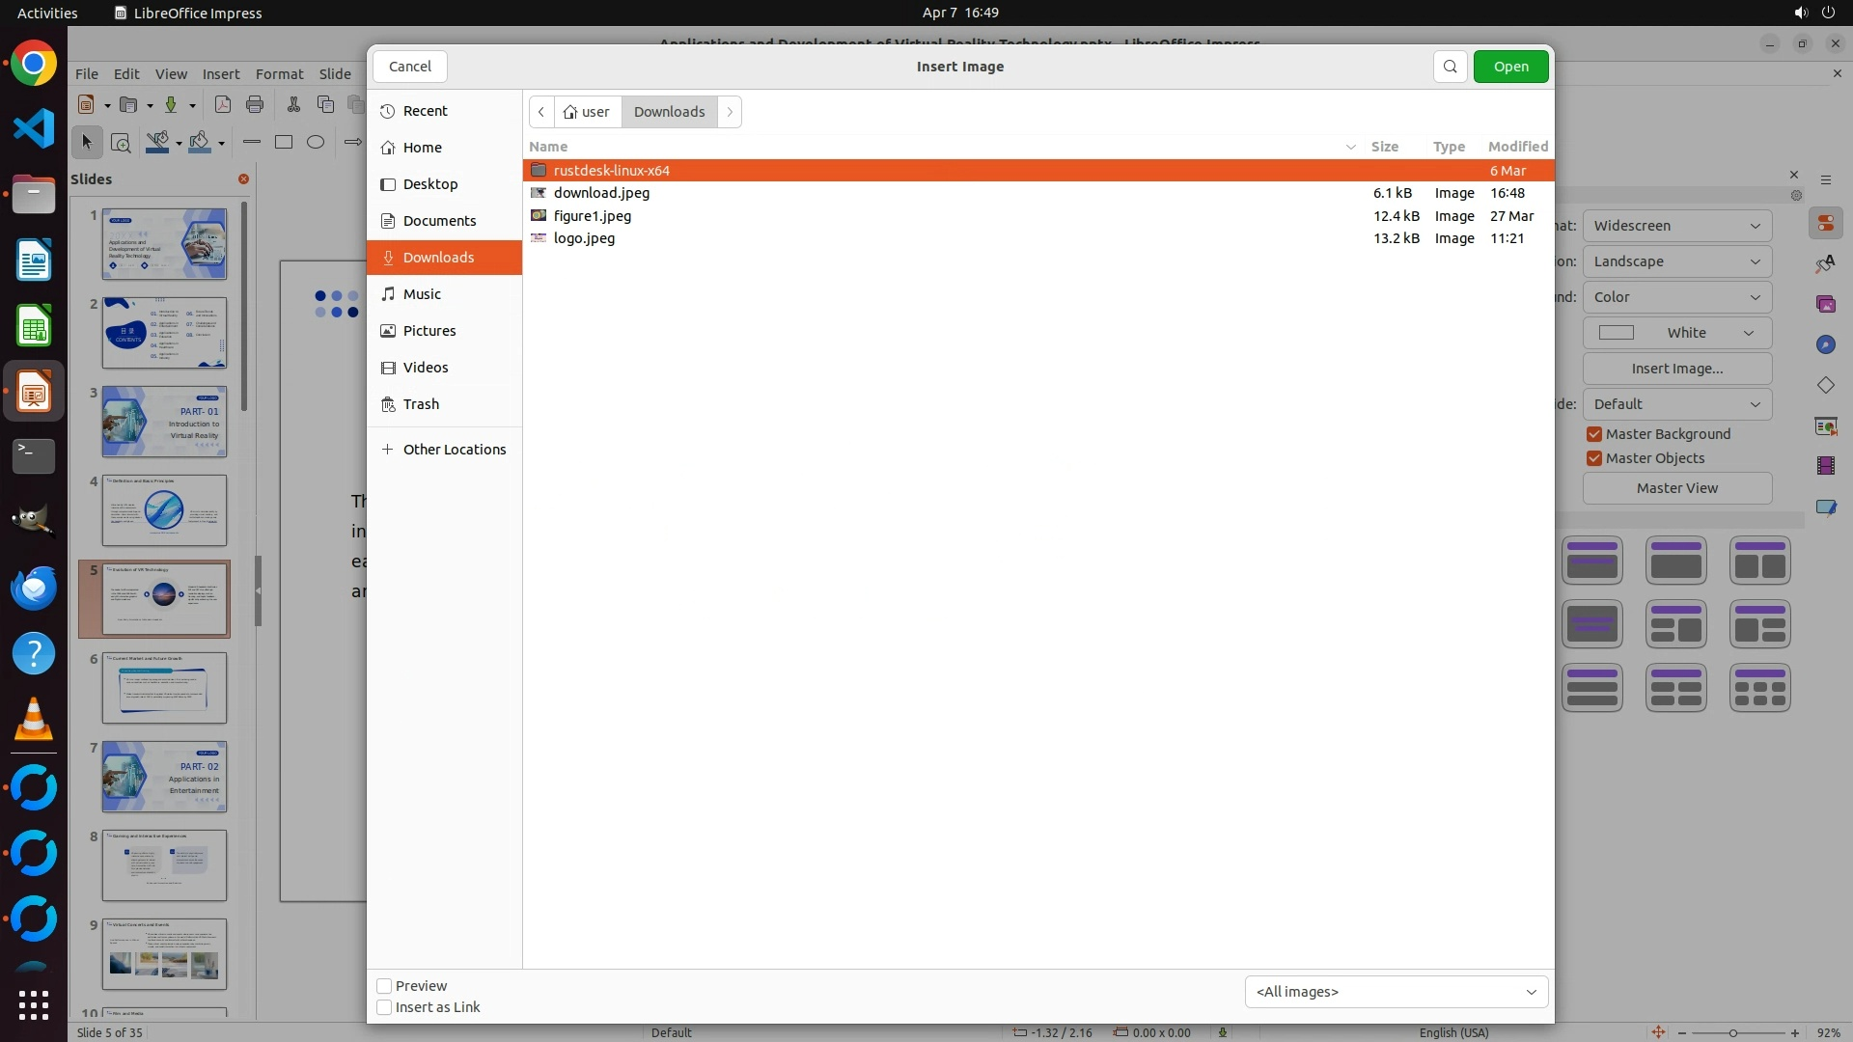Open the Insert menu
The image size is (1853, 1042).
pos(221,74)
